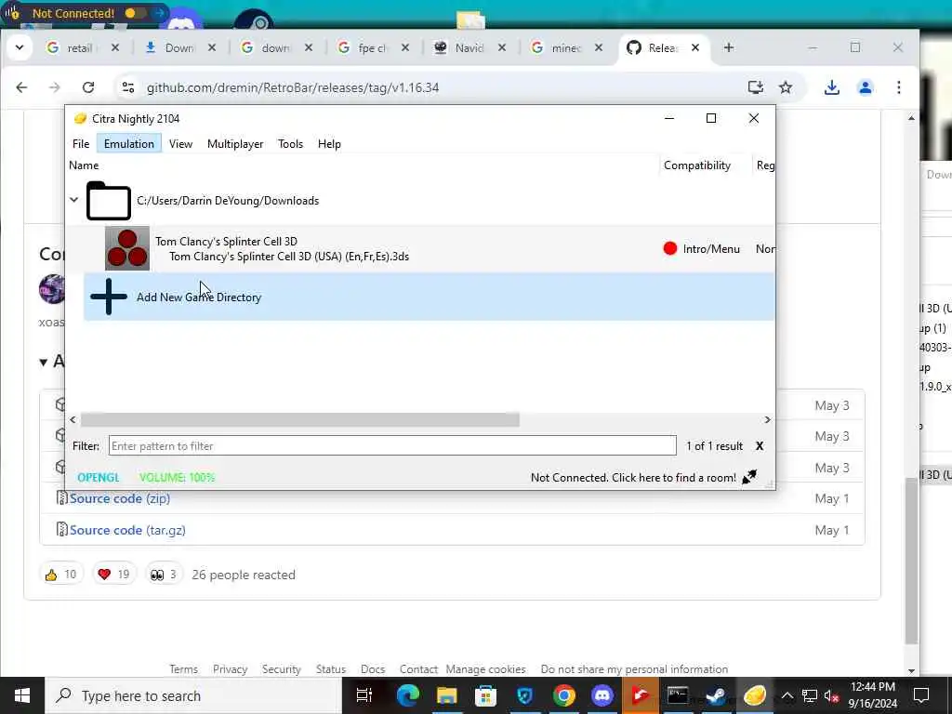Click the site information icon in address bar
Image resolution: width=952 pixels, height=714 pixels.
pyautogui.click(x=128, y=87)
